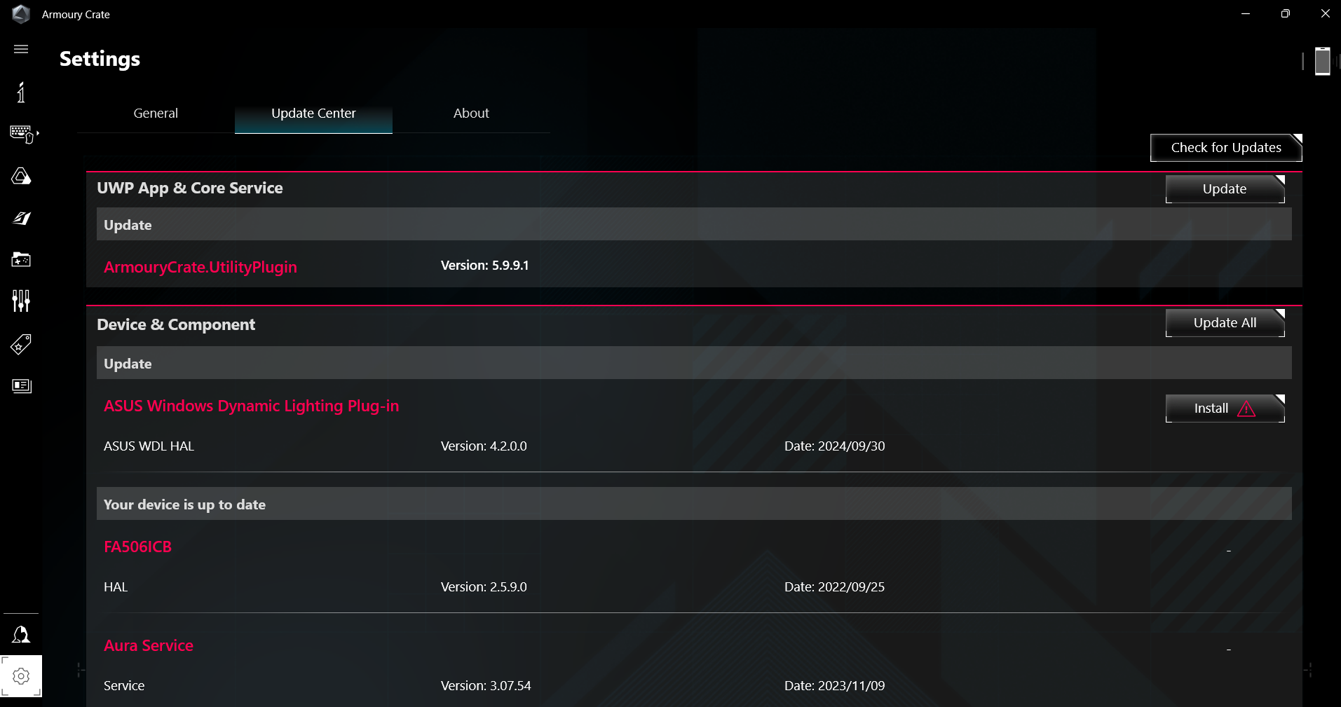
Task: Close the Armoury Crate window
Action: pyautogui.click(x=1325, y=14)
